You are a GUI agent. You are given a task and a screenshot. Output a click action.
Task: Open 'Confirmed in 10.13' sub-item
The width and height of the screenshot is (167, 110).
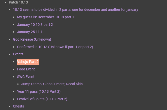tap(55, 47)
